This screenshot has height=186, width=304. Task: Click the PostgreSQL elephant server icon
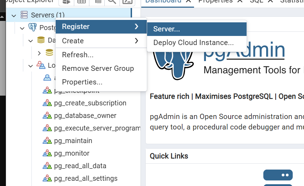pyautogui.click(x=32, y=27)
